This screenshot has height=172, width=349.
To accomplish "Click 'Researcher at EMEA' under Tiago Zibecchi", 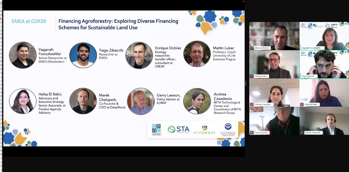I will click(x=108, y=56).
